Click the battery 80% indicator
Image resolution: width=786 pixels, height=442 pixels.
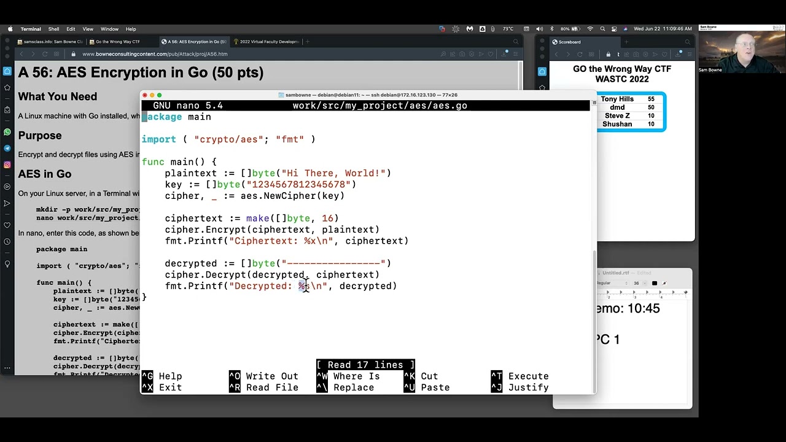point(571,29)
